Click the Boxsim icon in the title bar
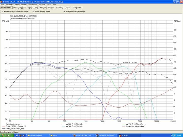The height and width of the screenshot is (137, 183). [x=1, y=2]
